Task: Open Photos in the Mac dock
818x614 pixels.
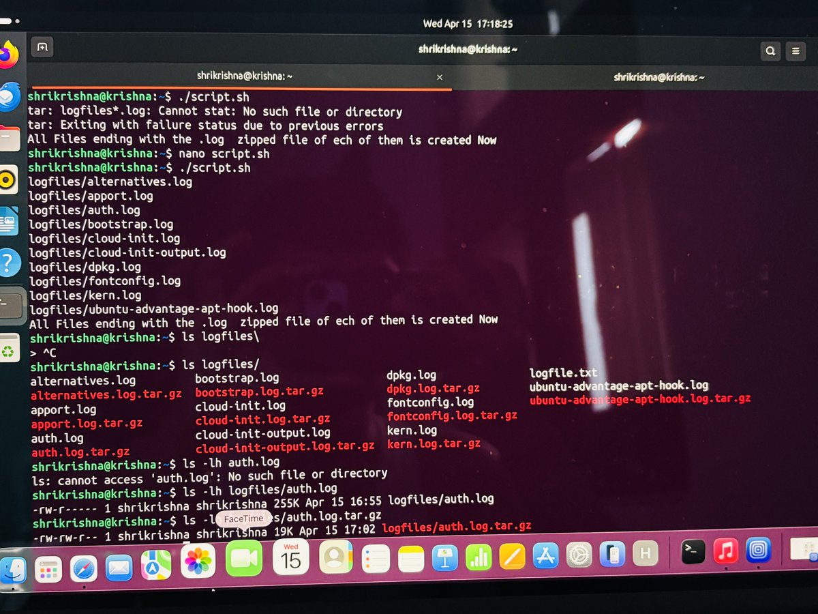Action: (198, 561)
